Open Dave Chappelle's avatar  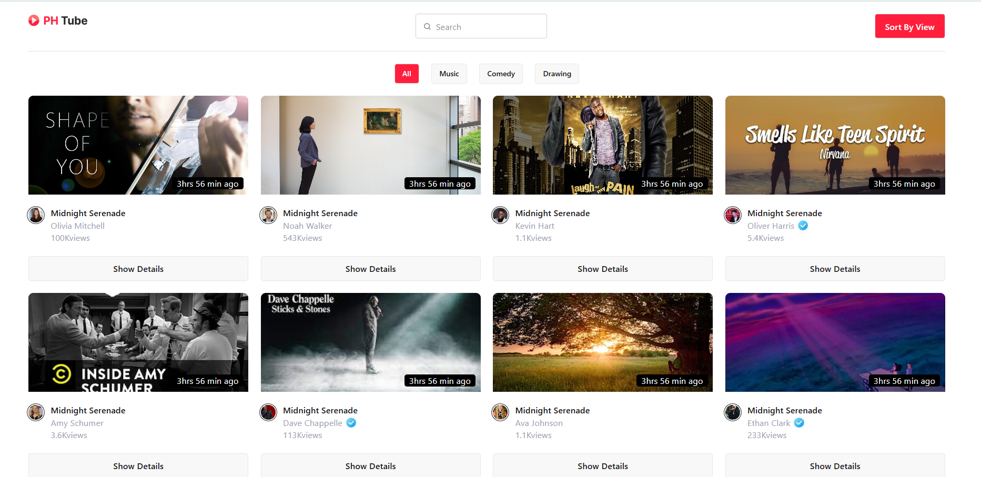(268, 412)
